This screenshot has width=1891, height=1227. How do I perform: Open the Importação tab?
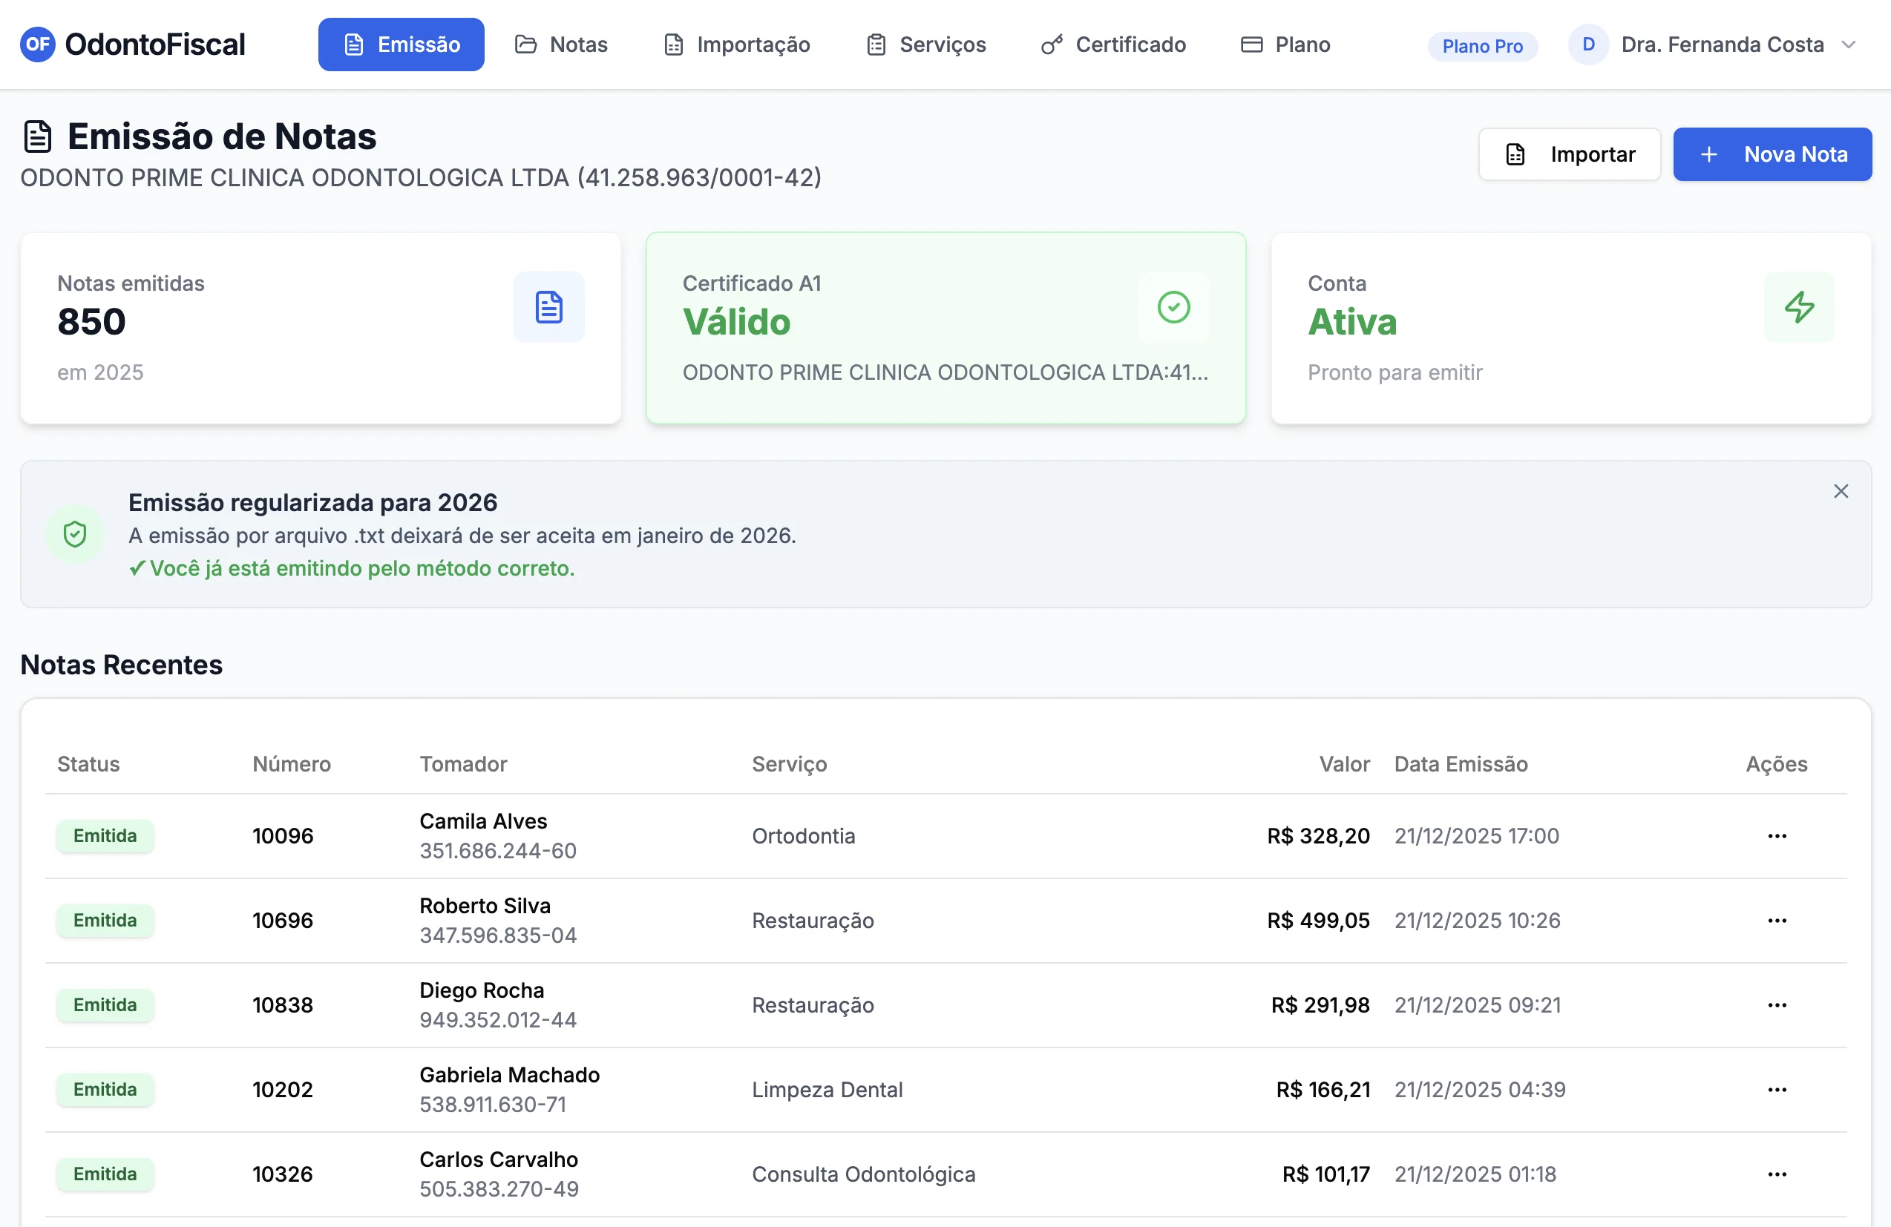click(x=736, y=45)
